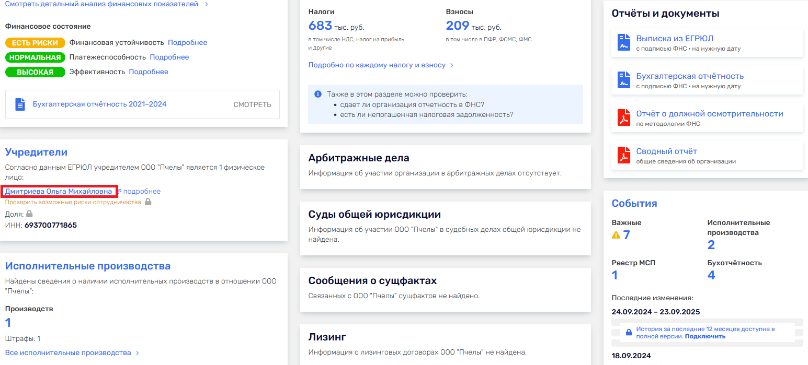Open detailed financial indicators analysis link

coord(101,4)
